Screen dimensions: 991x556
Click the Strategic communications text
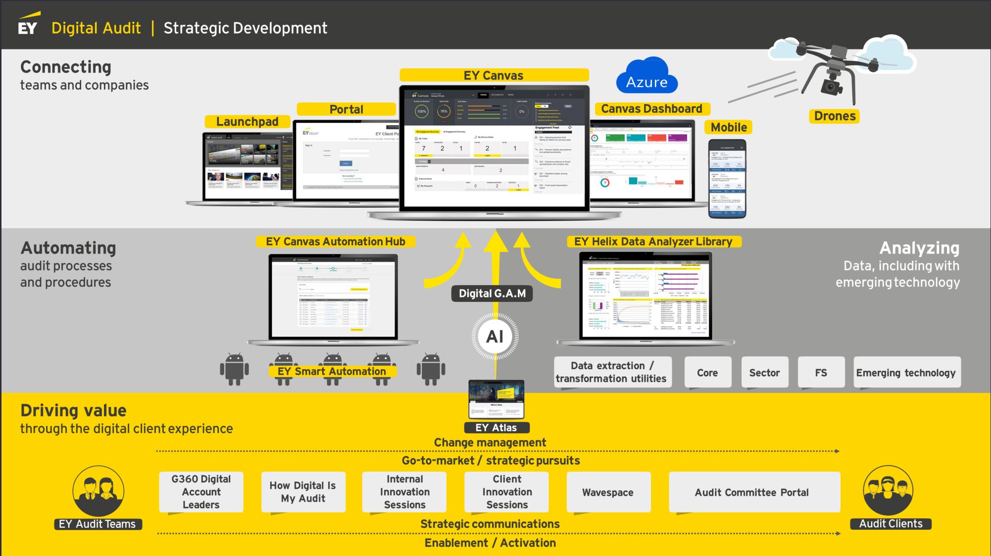click(x=490, y=524)
